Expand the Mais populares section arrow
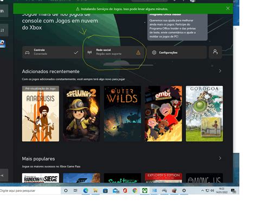Viewport: 257px width, 206px height. tap(220, 158)
